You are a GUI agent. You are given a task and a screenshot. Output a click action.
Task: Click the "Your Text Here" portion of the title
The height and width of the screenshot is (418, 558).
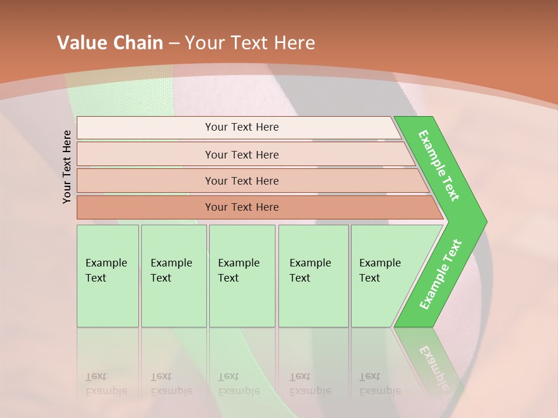tap(250, 42)
